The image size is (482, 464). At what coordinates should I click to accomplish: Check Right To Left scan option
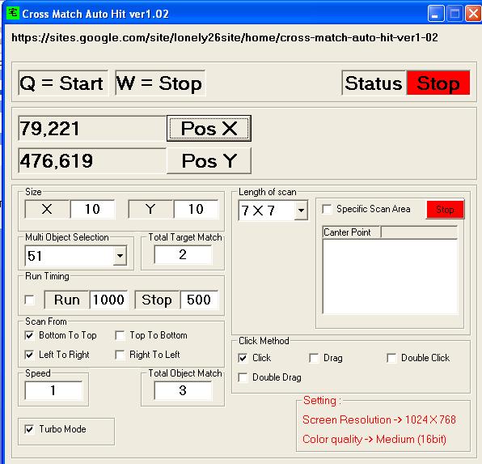pyautogui.click(x=120, y=355)
